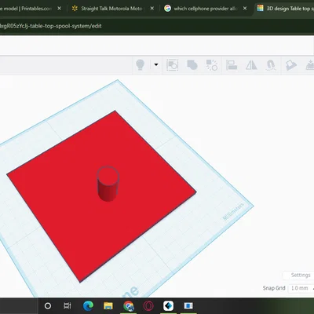Click the Ungroup separated-shapes icon
This screenshot has height=314, width=314.
tap(212, 65)
